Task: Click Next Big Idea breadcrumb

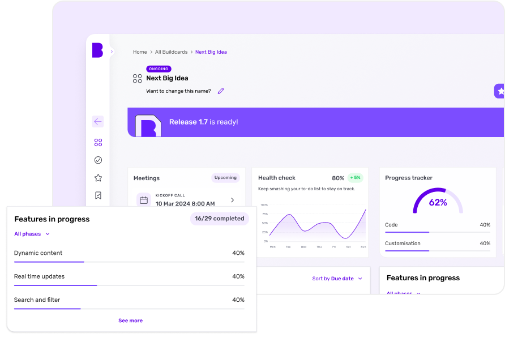Action: [211, 52]
